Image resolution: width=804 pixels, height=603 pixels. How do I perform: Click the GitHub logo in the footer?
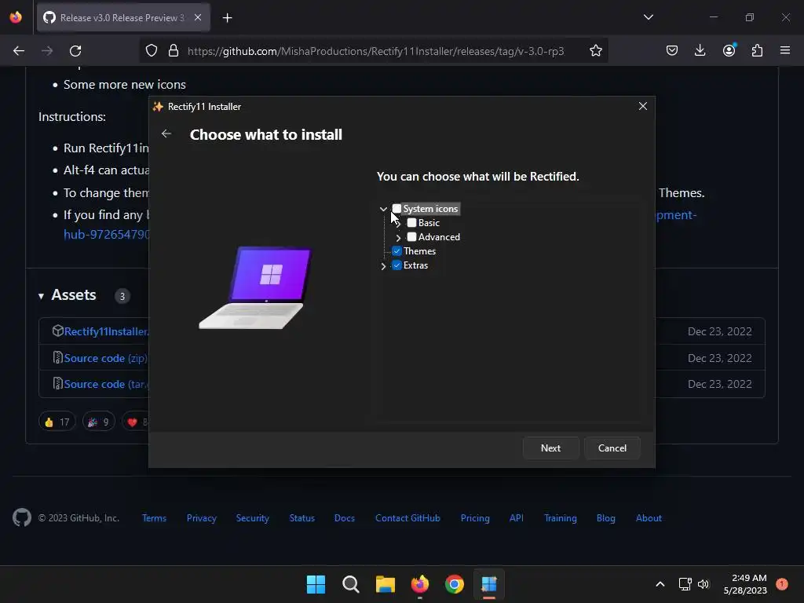21,518
